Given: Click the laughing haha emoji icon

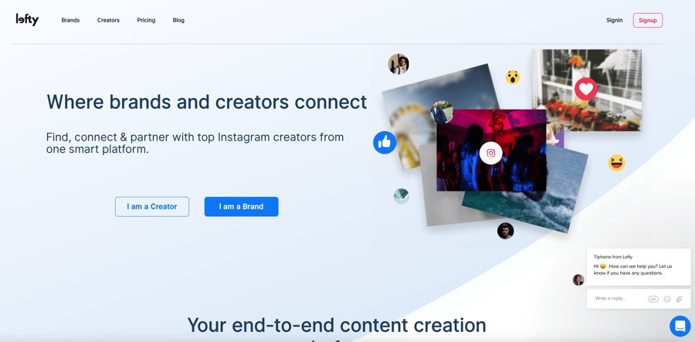Looking at the screenshot, I should 616,163.
